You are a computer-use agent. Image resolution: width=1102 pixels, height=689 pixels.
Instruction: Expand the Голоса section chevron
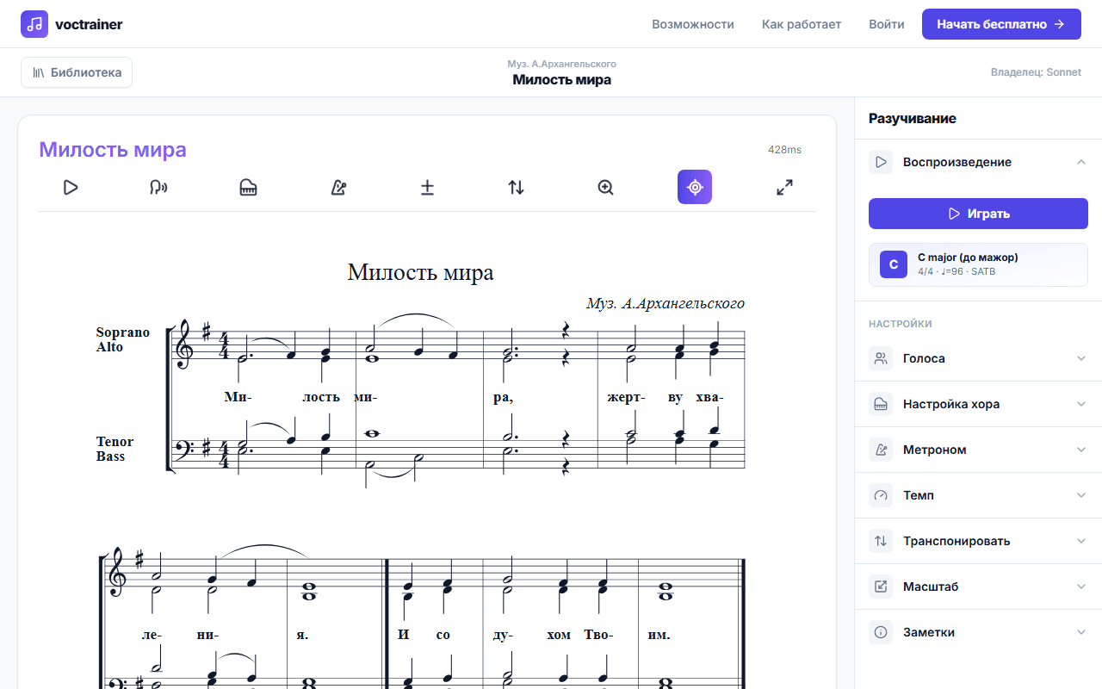click(1081, 358)
